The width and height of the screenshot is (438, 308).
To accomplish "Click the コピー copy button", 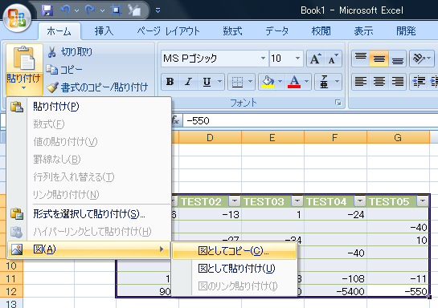I will pos(64,70).
